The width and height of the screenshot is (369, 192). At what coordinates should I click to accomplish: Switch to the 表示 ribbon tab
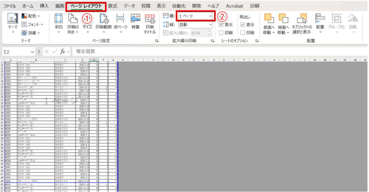pos(161,6)
